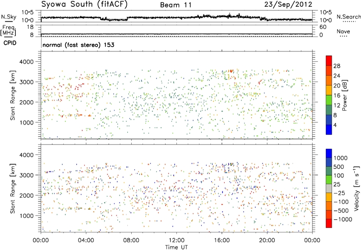Click the '12:00' time axis label

coord(176,241)
